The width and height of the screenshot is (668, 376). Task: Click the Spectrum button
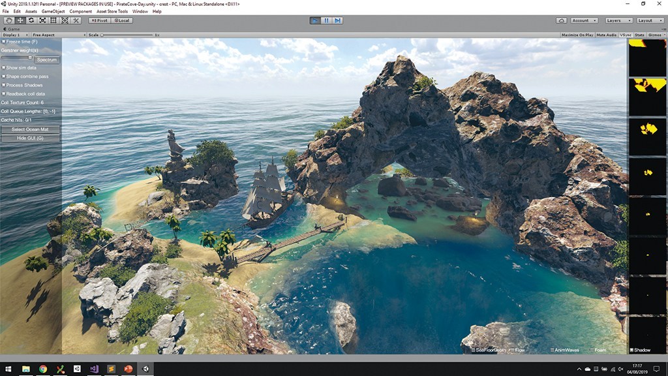point(46,59)
